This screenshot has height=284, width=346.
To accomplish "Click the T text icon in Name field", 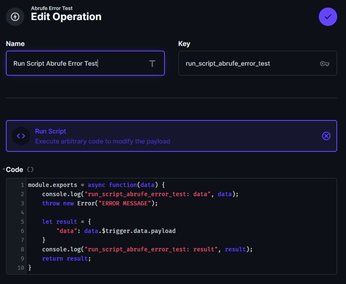I will point(152,64).
